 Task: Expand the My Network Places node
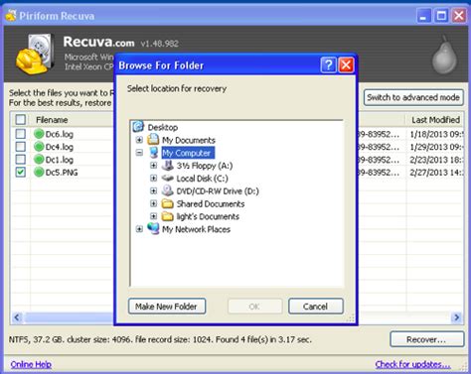tap(139, 229)
